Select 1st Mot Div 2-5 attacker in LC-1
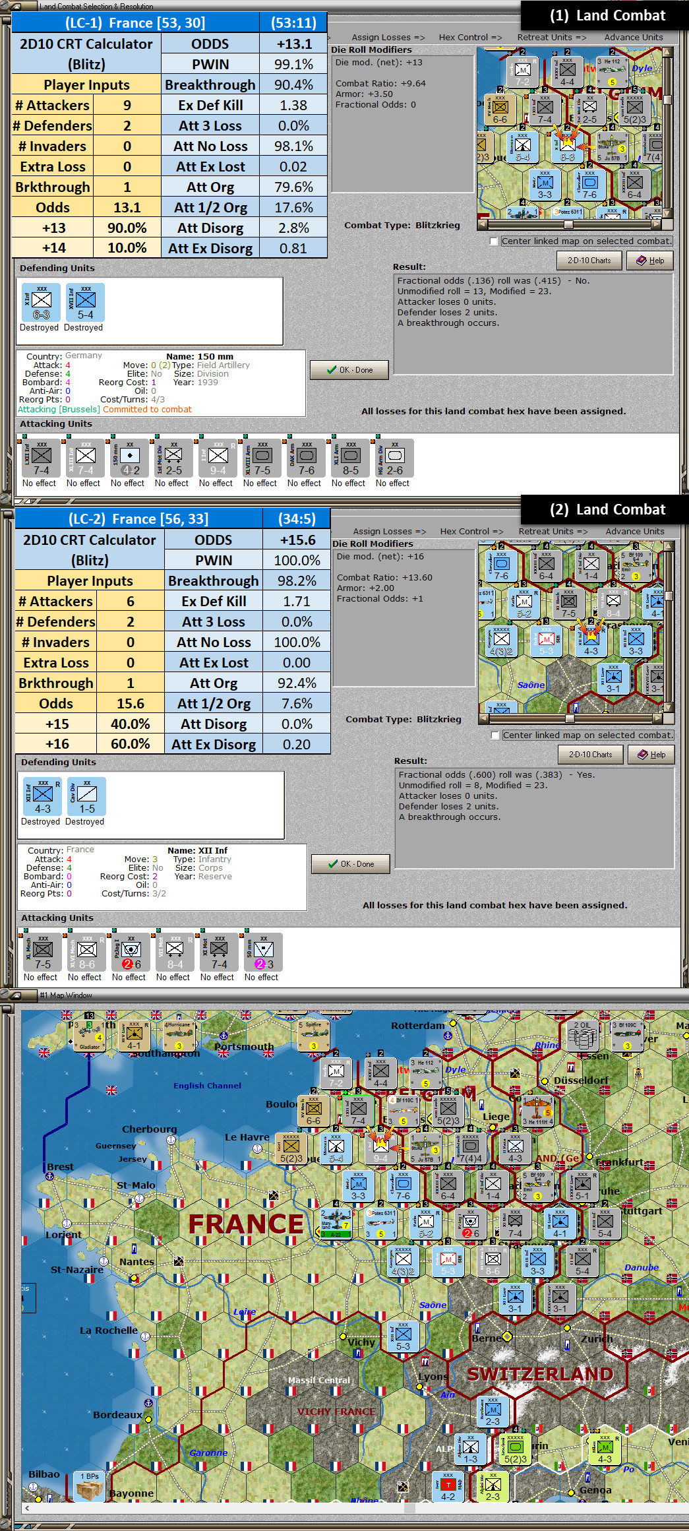 click(173, 457)
